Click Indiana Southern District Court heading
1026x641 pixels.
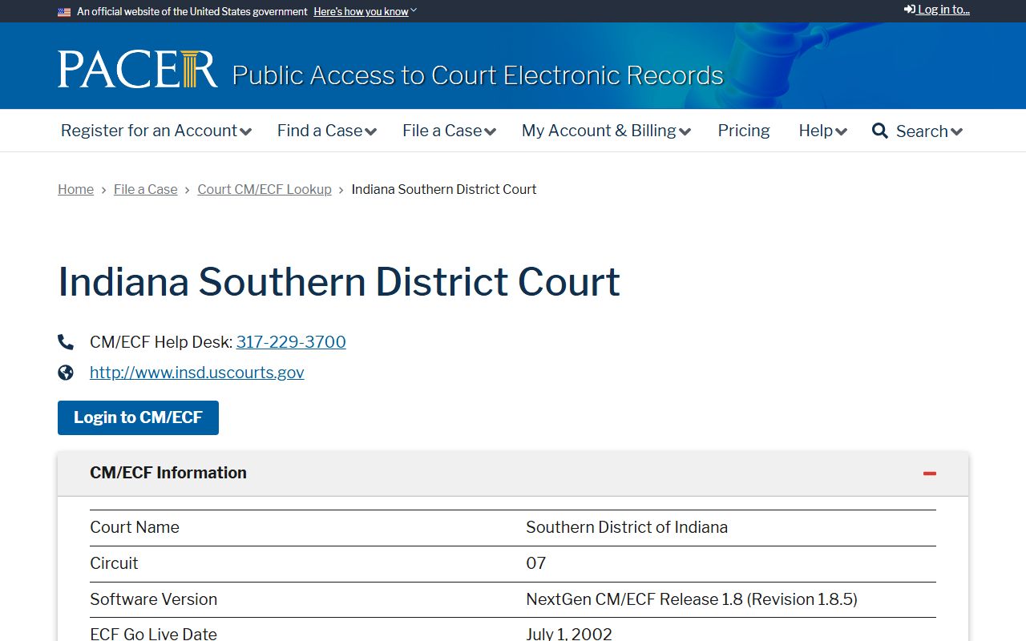click(339, 282)
